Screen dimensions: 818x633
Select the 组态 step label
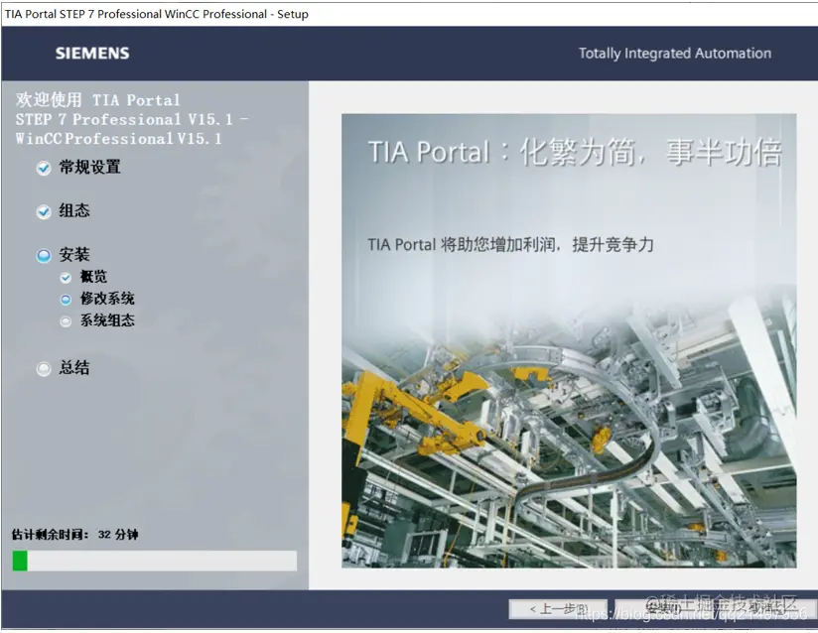(x=74, y=210)
